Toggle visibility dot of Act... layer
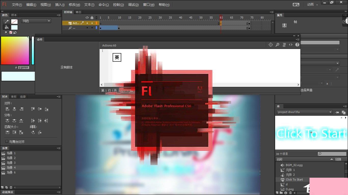The image size is (348, 195). pos(87,23)
